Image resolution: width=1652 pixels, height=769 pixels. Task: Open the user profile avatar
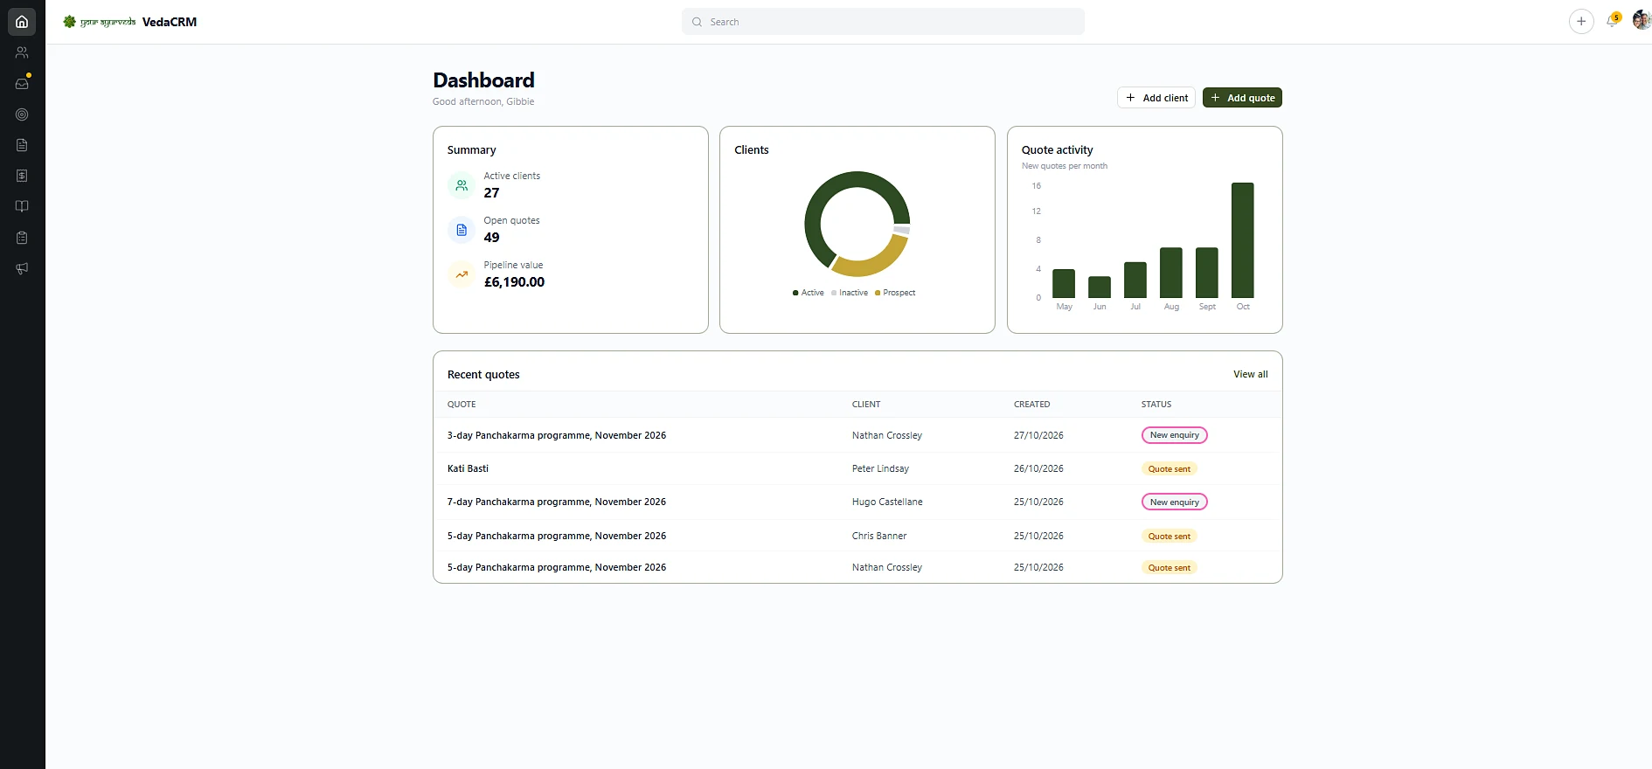tap(1642, 20)
